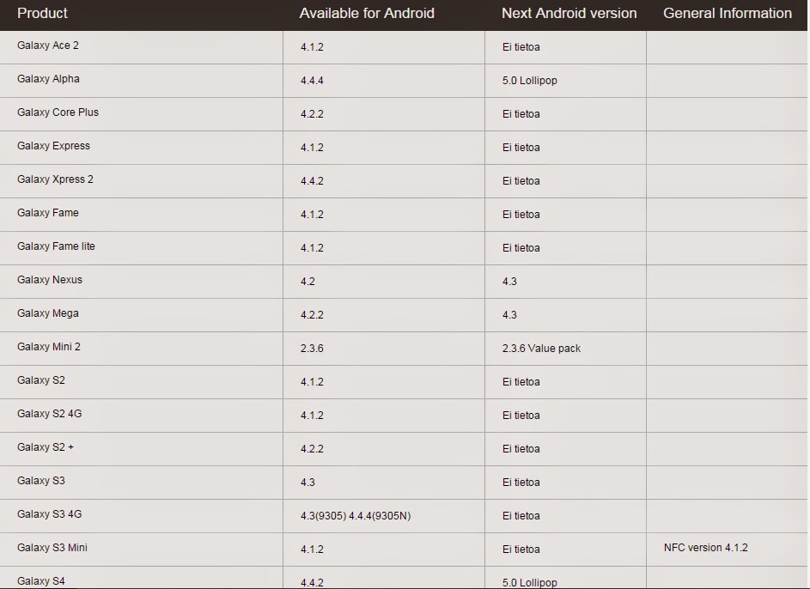Click the Galaxy S3 product name
The image size is (810, 589).
point(41,481)
